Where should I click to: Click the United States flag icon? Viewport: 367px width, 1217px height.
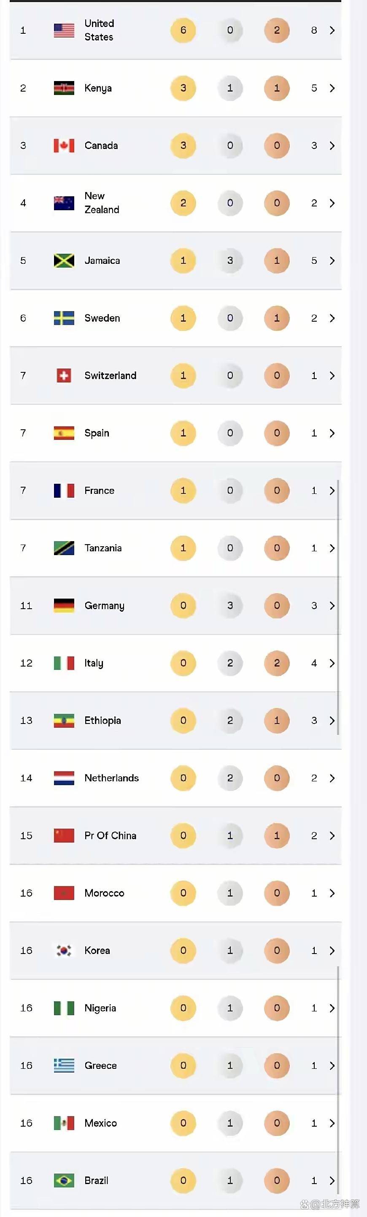pos(64,30)
